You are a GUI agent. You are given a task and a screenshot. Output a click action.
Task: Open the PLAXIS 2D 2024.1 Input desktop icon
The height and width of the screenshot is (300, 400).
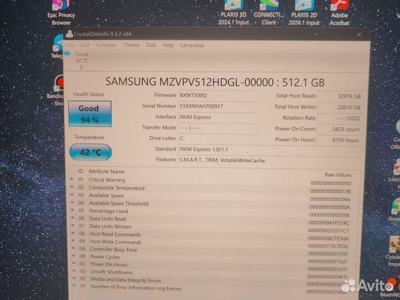(304, 13)
